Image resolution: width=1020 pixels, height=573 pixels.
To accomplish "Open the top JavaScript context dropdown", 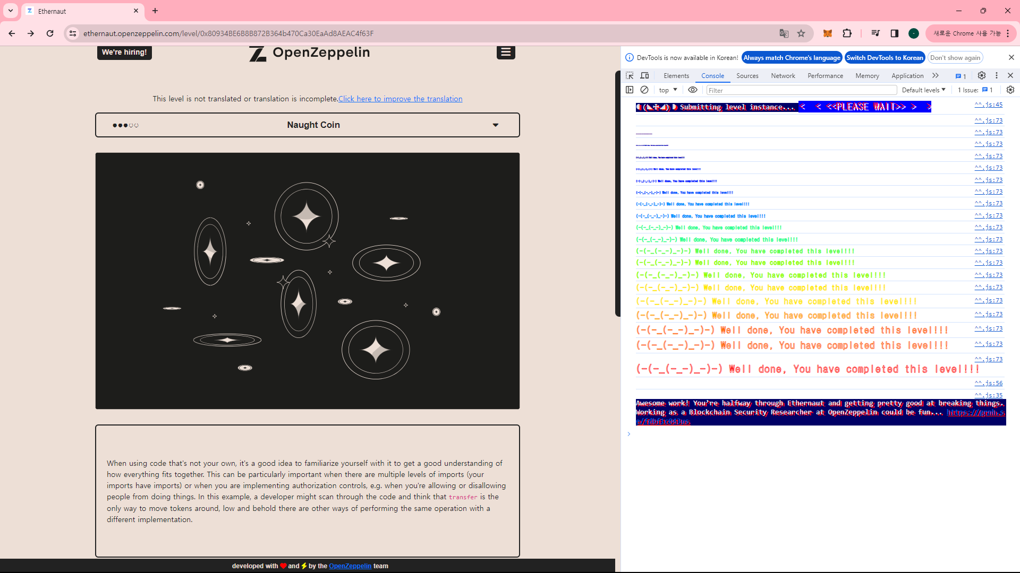I will coord(668,90).
